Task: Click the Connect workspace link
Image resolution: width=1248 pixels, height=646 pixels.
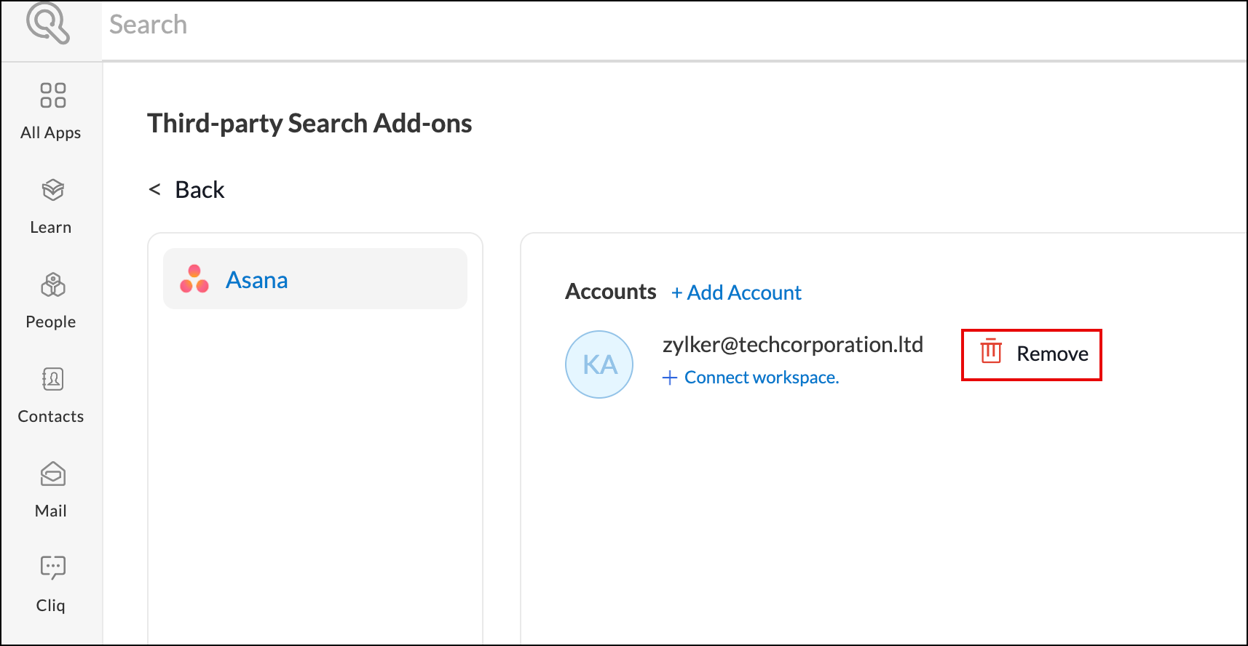Action: pos(762,378)
